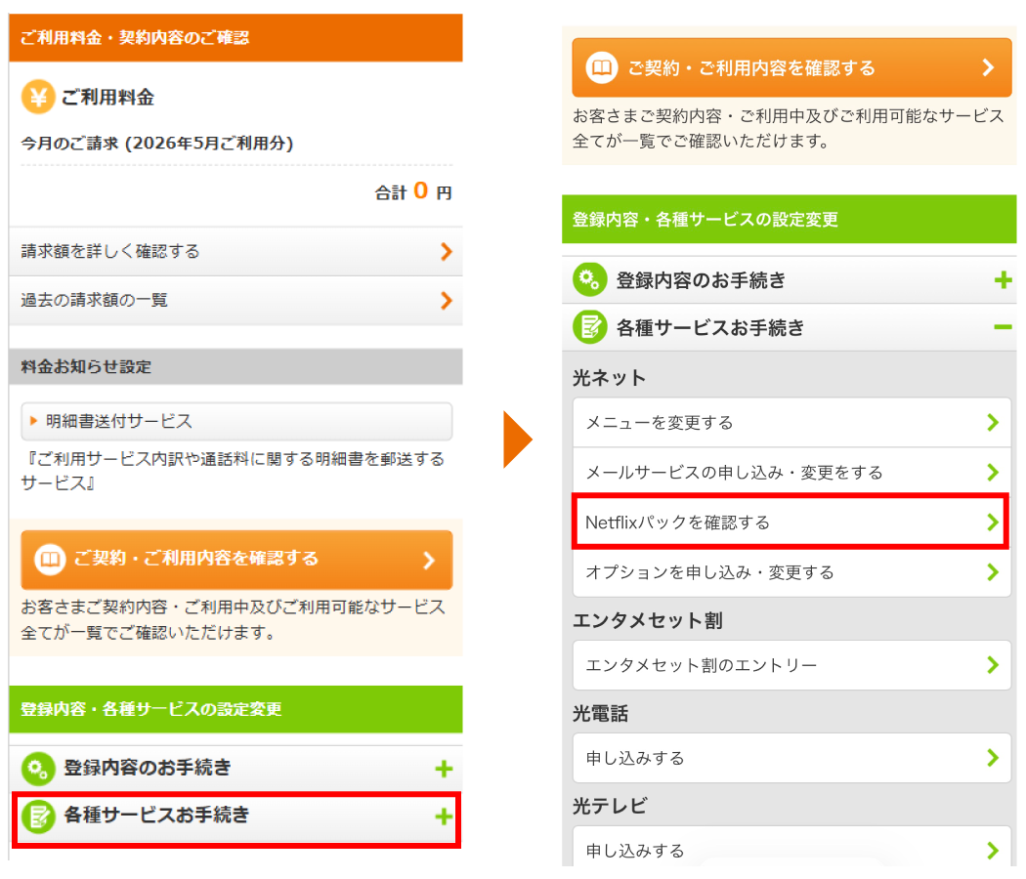This screenshot has height=879, width=1026.
Task: Click 料金お知らせ設定 section header
Action: pyautogui.click(x=235, y=367)
